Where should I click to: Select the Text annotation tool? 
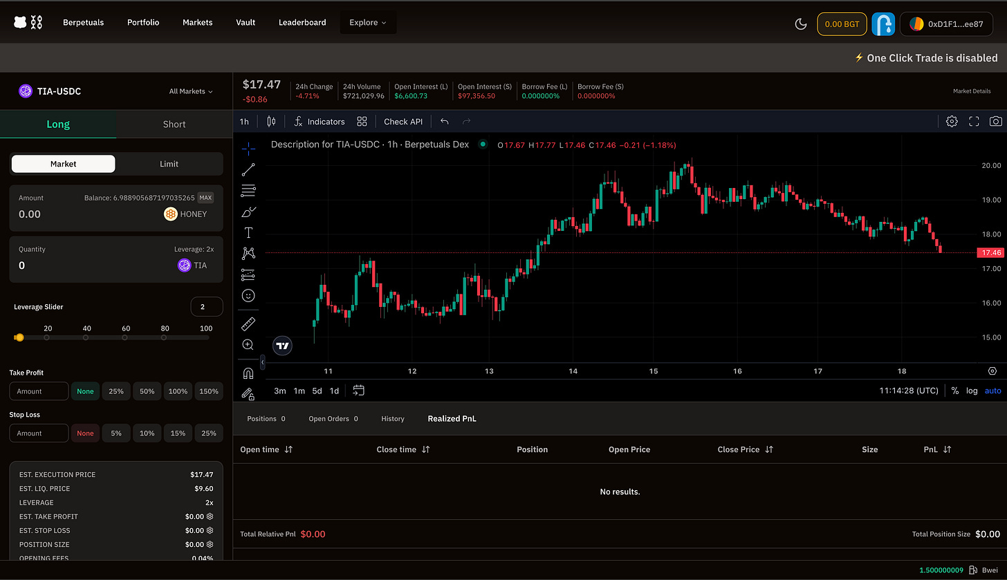248,232
